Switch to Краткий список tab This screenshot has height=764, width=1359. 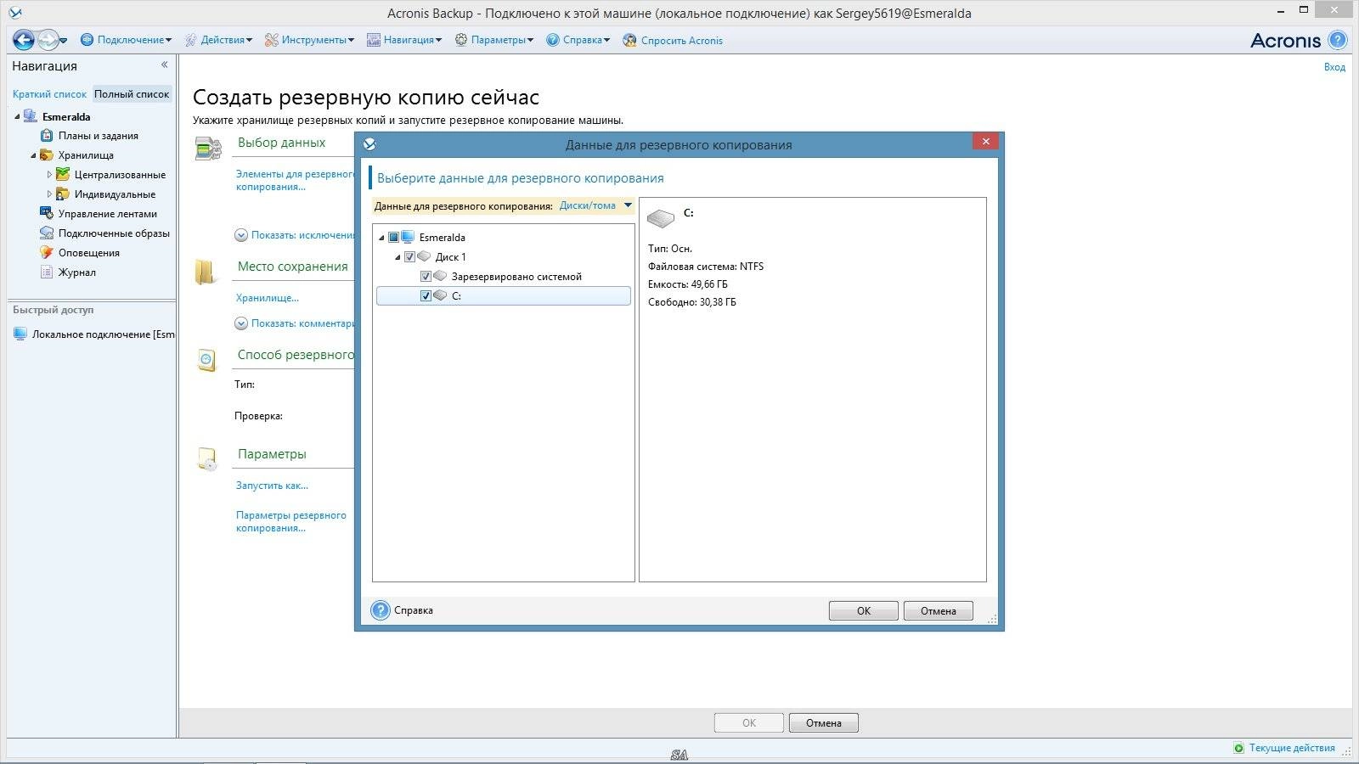[49, 94]
